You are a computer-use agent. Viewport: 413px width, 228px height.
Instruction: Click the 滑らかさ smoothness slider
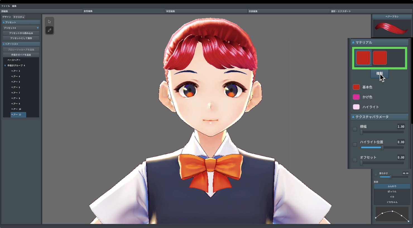[393, 177]
